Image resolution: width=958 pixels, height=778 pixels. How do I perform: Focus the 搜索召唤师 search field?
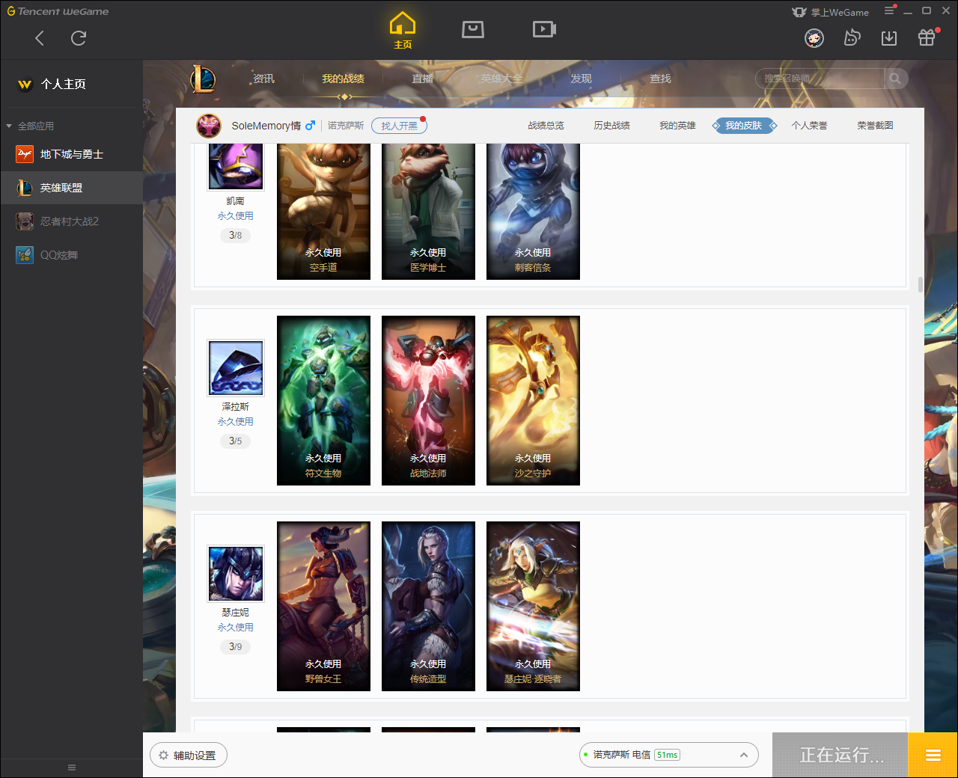coord(820,79)
